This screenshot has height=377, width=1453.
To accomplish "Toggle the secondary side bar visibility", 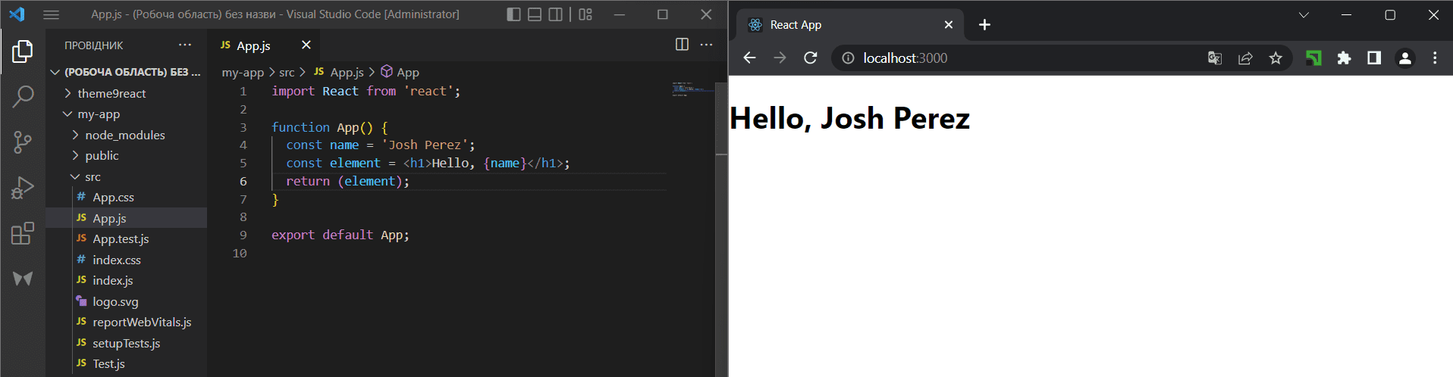I will coord(556,14).
